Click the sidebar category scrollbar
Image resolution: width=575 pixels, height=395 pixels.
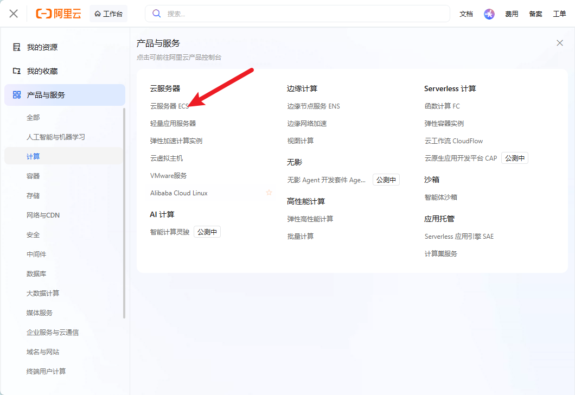pos(124,213)
